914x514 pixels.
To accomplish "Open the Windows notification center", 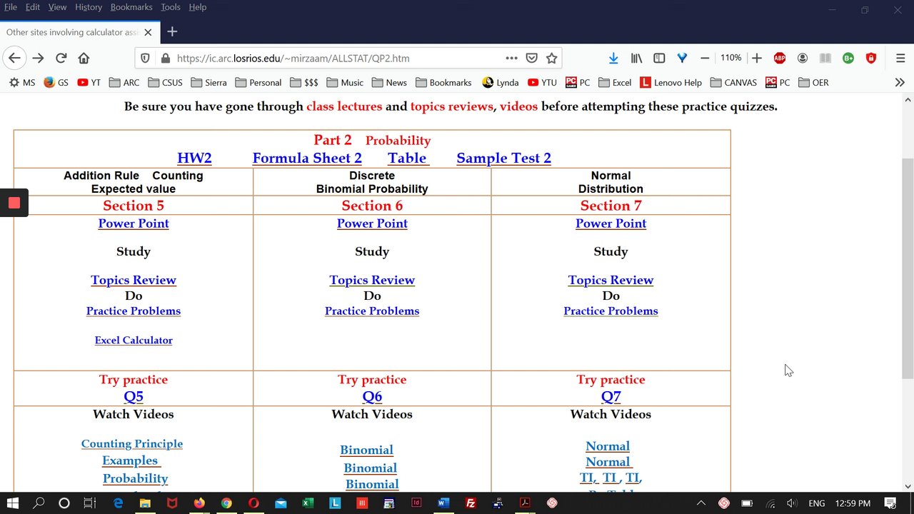I will point(890,503).
